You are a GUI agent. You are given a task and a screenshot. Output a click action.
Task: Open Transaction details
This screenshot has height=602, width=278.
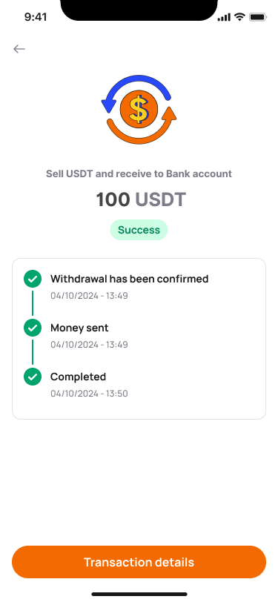139,562
